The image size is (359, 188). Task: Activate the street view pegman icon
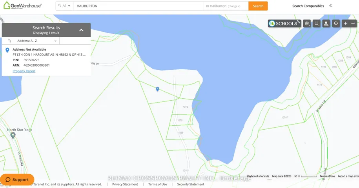(326, 23)
